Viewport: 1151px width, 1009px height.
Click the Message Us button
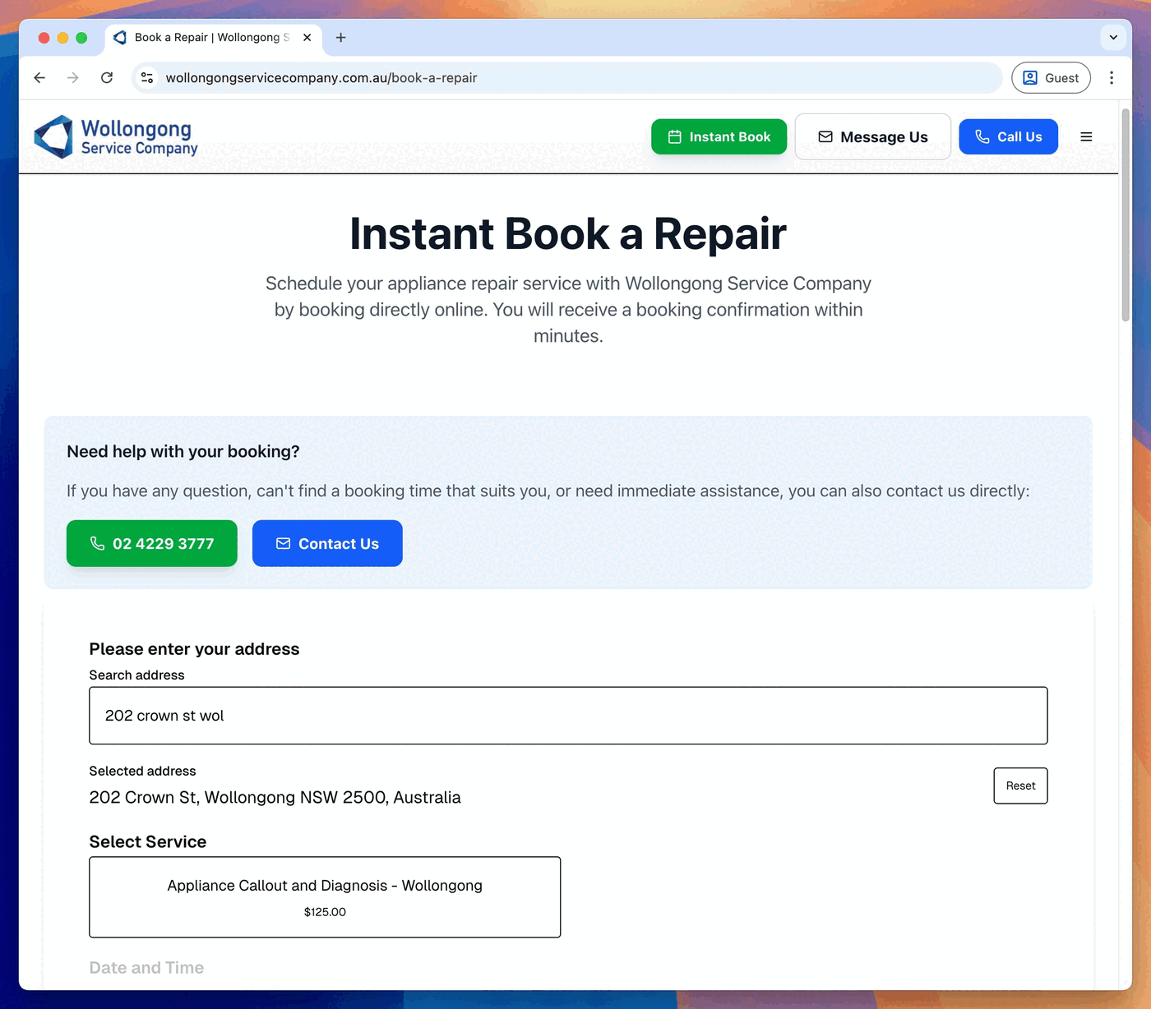[x=872, y=137]
